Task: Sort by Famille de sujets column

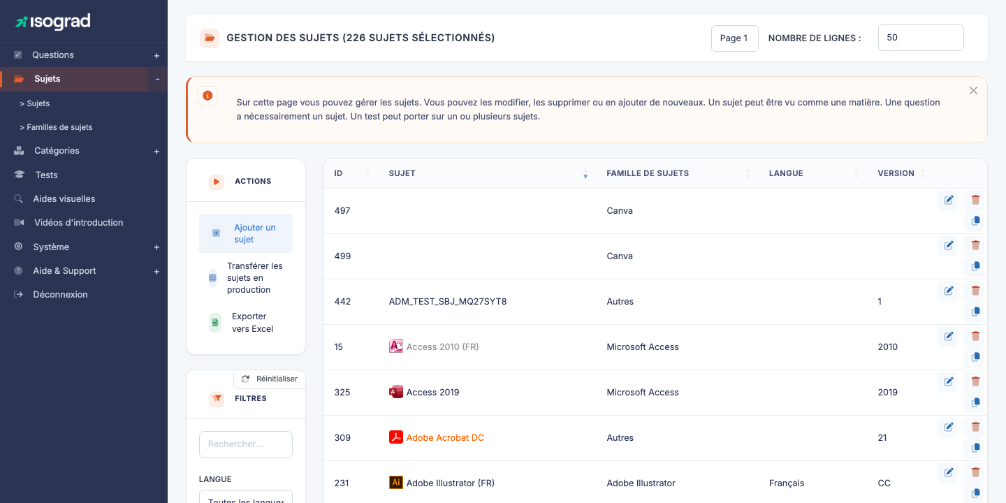Action: [748, 173]
